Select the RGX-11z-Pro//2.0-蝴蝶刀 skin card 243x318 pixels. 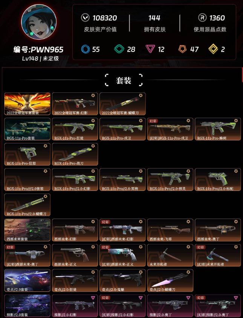pyautogui.click(x=28, y=205)
